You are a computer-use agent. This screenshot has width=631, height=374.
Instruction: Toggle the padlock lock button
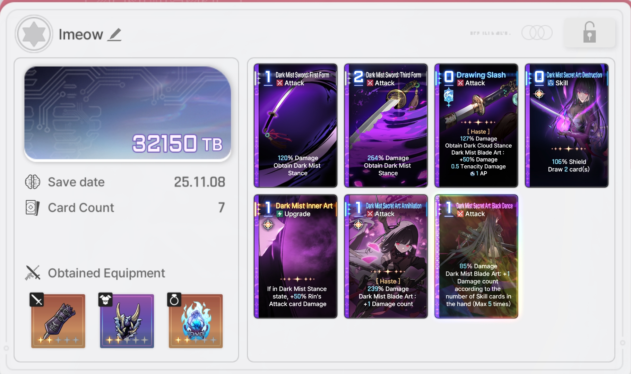(x=589, y=33)
